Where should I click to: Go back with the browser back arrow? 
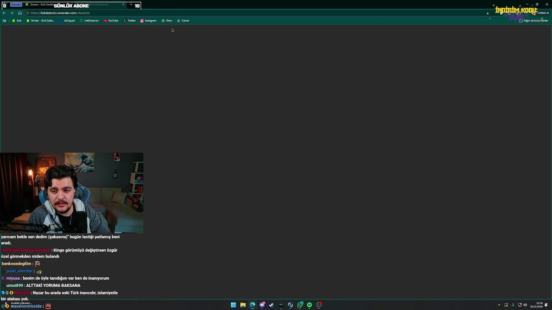click(4, 13)
